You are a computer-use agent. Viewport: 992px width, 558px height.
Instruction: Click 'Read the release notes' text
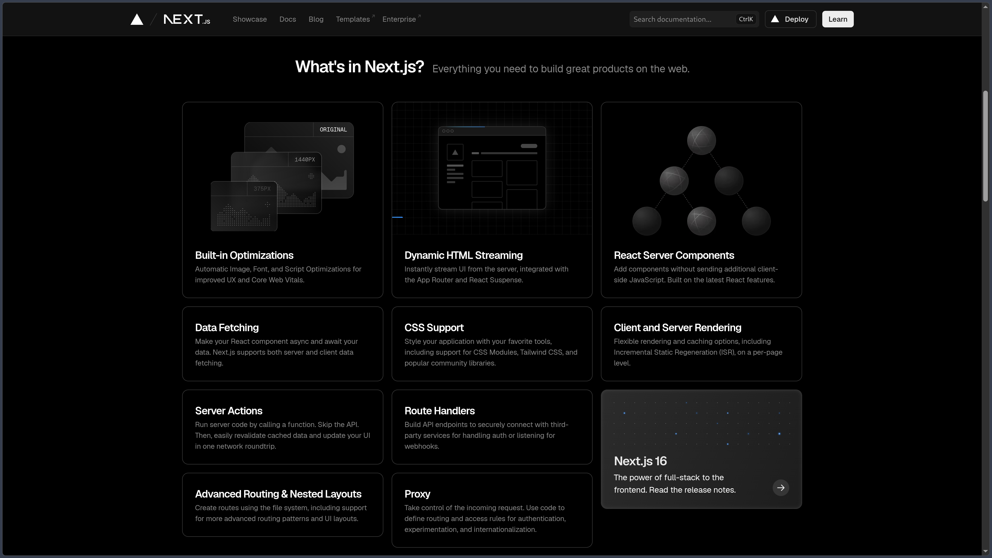(x=692, y=490)
